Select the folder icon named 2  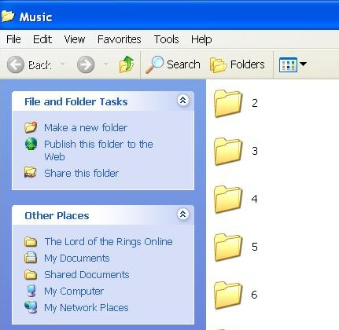[x=228, y=103]
